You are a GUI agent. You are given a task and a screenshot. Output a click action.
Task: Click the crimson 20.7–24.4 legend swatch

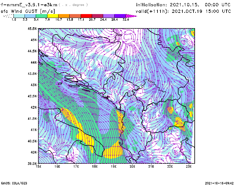tap(97, 16)
